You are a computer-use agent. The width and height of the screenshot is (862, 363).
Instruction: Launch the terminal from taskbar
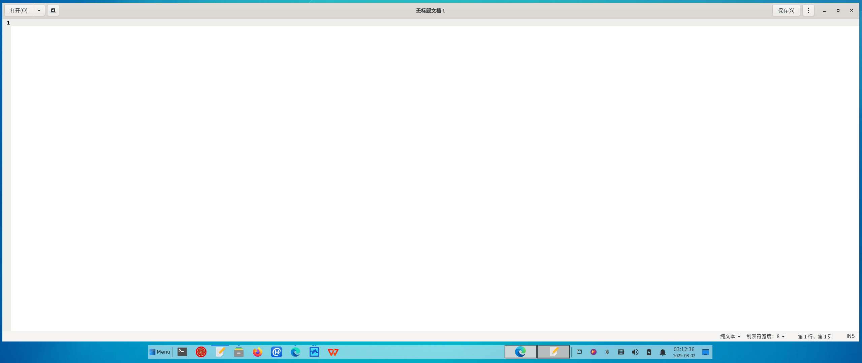point(182,352)
